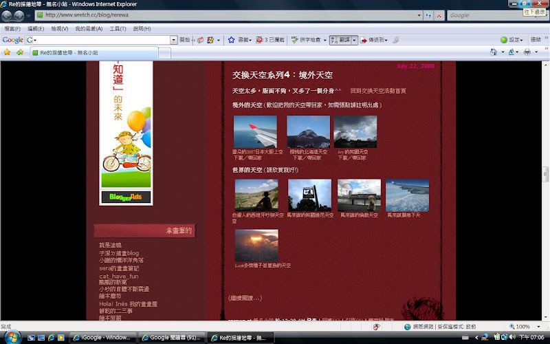Open the '就是塗鴉' sidebar link

pyautogui.click(x=110, y=245)
